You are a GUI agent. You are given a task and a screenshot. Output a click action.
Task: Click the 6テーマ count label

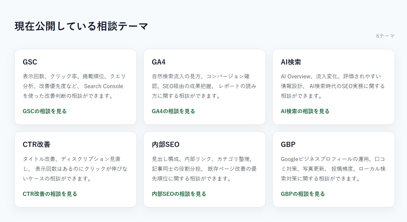385,36
